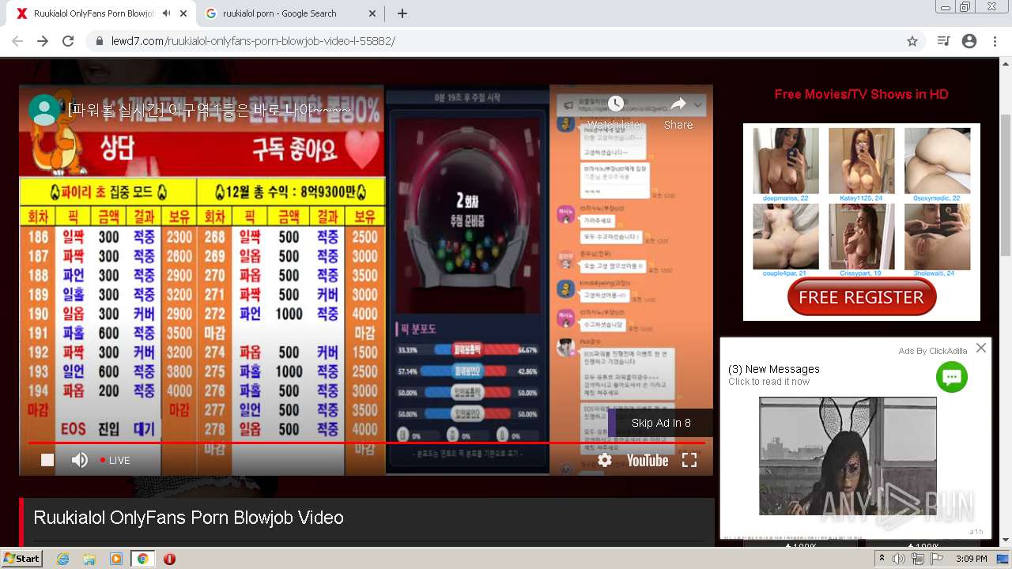Open Windows Media Player from the taskbar
Screen dimensions: 1012x569
[x=116, y=559]
